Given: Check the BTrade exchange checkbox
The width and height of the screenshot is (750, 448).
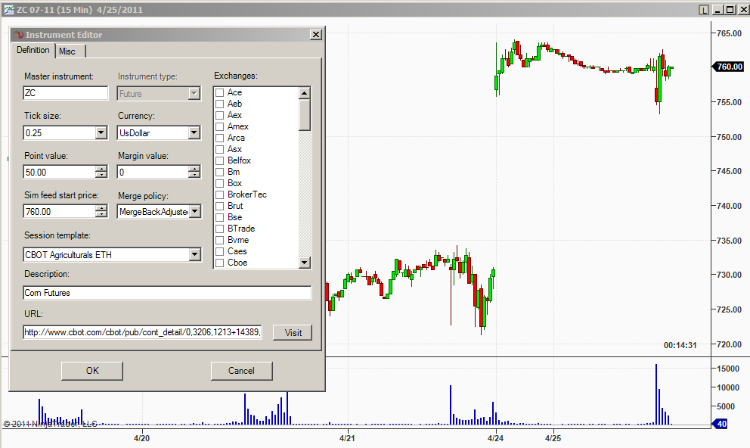Looking at the screenshot, I should (219, 229).
